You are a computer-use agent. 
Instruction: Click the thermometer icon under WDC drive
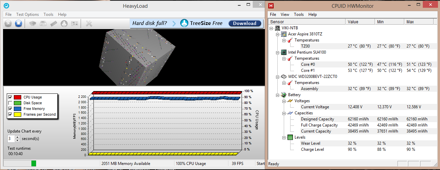click(290, 83)
